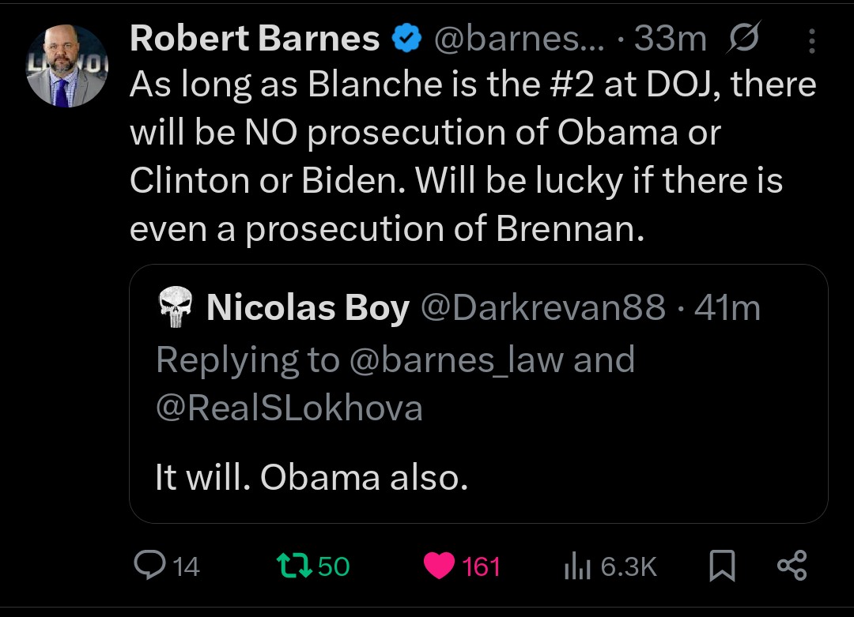Screen dimensions: 854x617
Task: Click Nicolas Boy's skull avatar
Action: [175, 307]
